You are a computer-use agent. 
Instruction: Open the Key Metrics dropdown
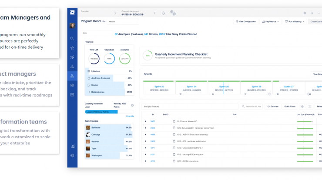tap(271, 22)
